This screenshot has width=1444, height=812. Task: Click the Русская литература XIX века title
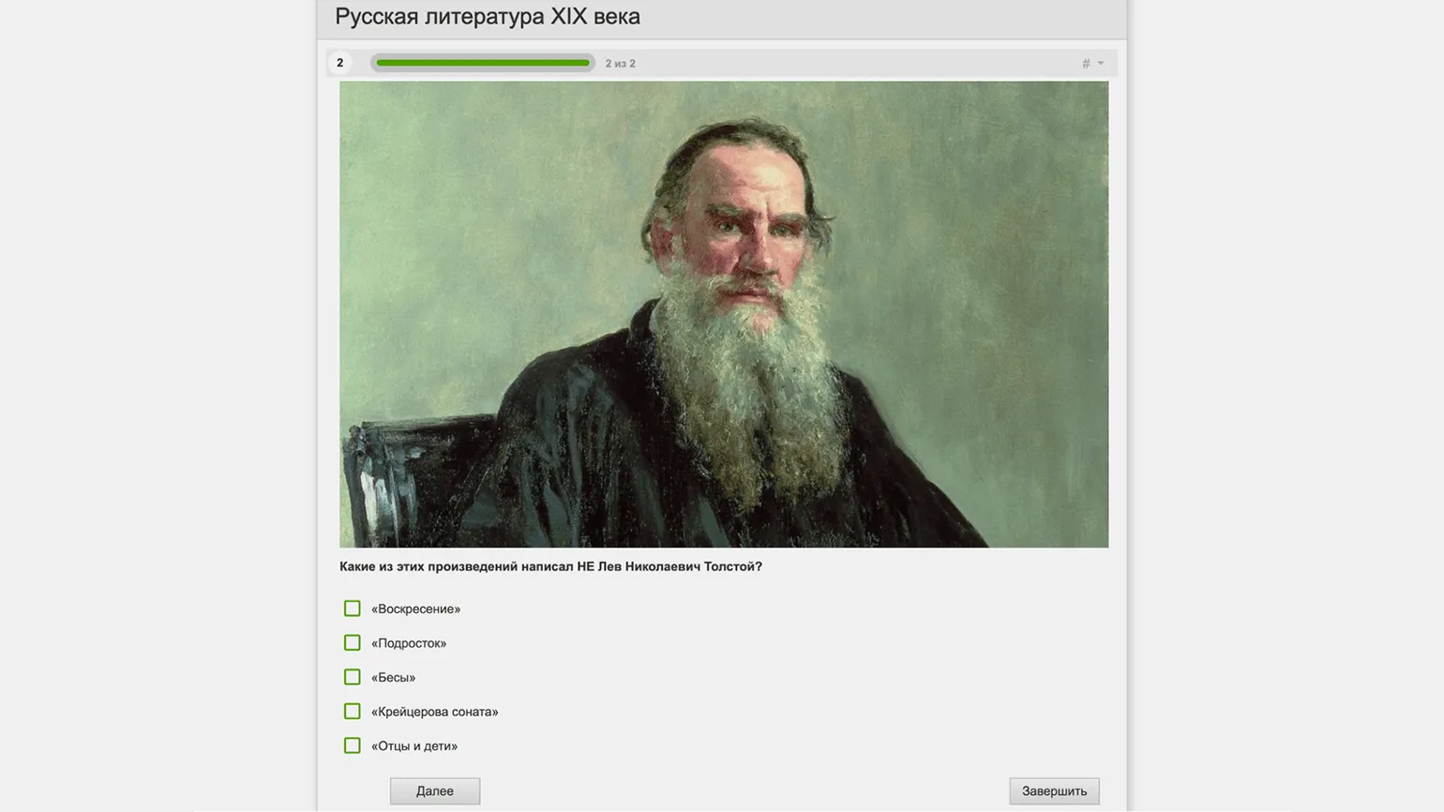488,17
